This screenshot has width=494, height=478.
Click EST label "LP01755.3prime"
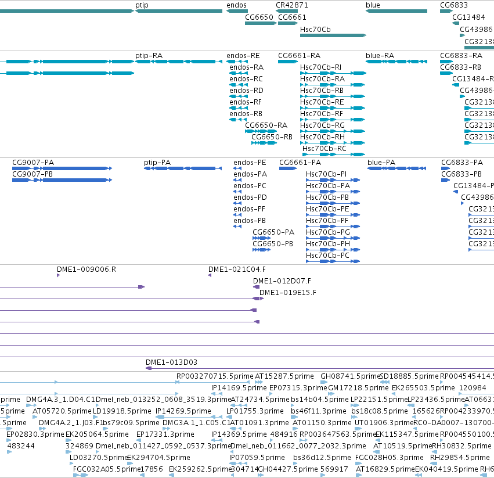pyautogui.click(x=255, y=411)
